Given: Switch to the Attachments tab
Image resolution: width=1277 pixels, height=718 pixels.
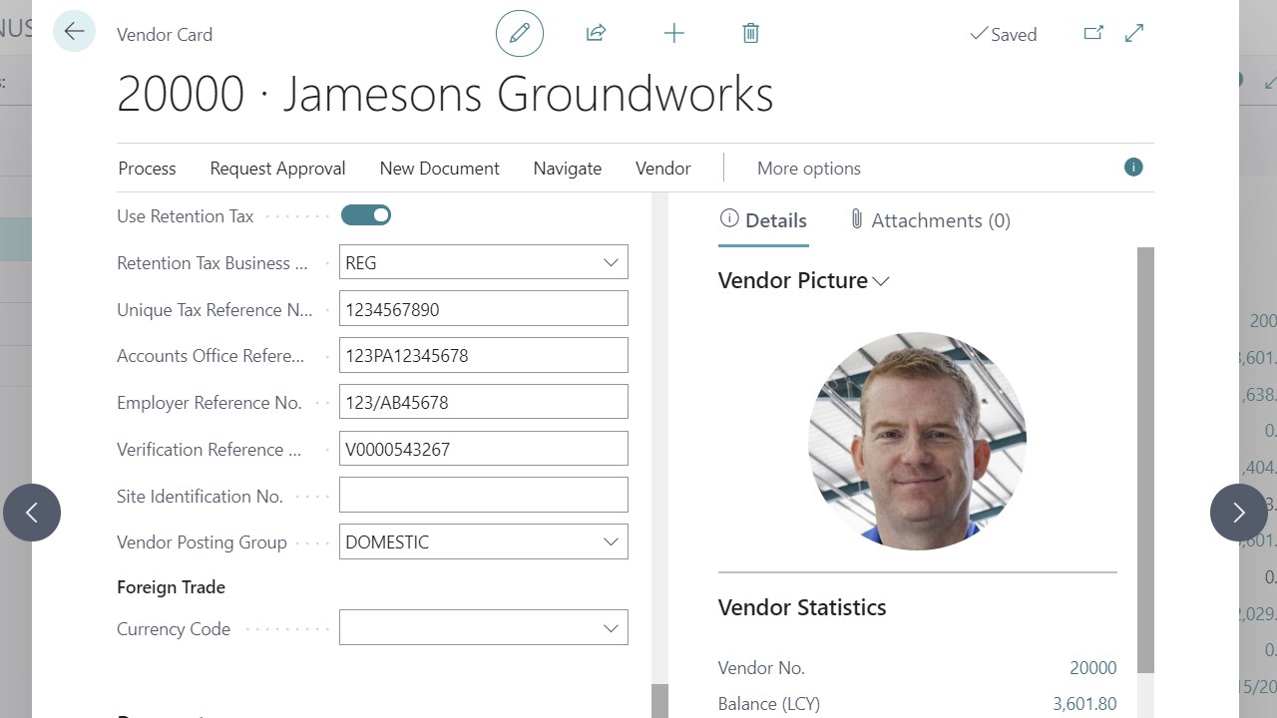Looking at the screenshot, I should tap(929, 220).
